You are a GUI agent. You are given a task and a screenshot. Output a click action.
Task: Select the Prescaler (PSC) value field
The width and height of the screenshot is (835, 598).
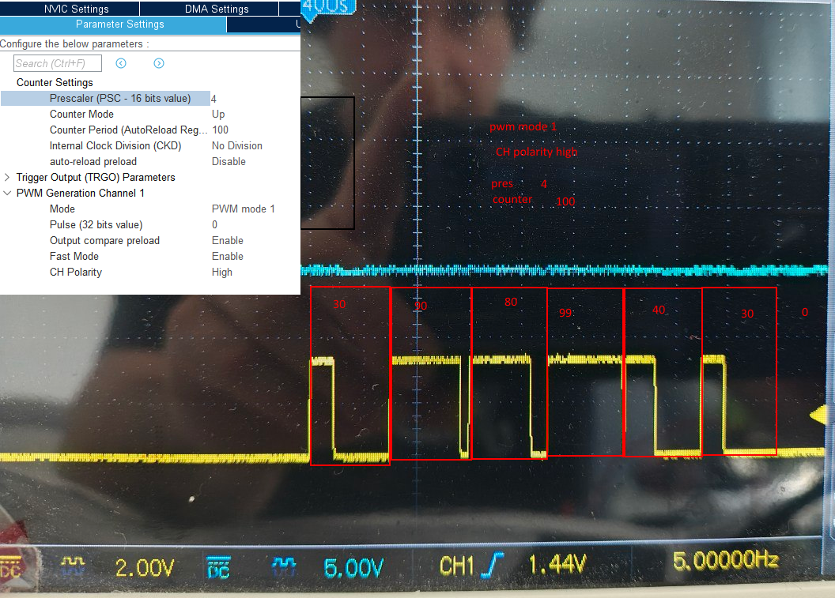[x=253, y=98]
